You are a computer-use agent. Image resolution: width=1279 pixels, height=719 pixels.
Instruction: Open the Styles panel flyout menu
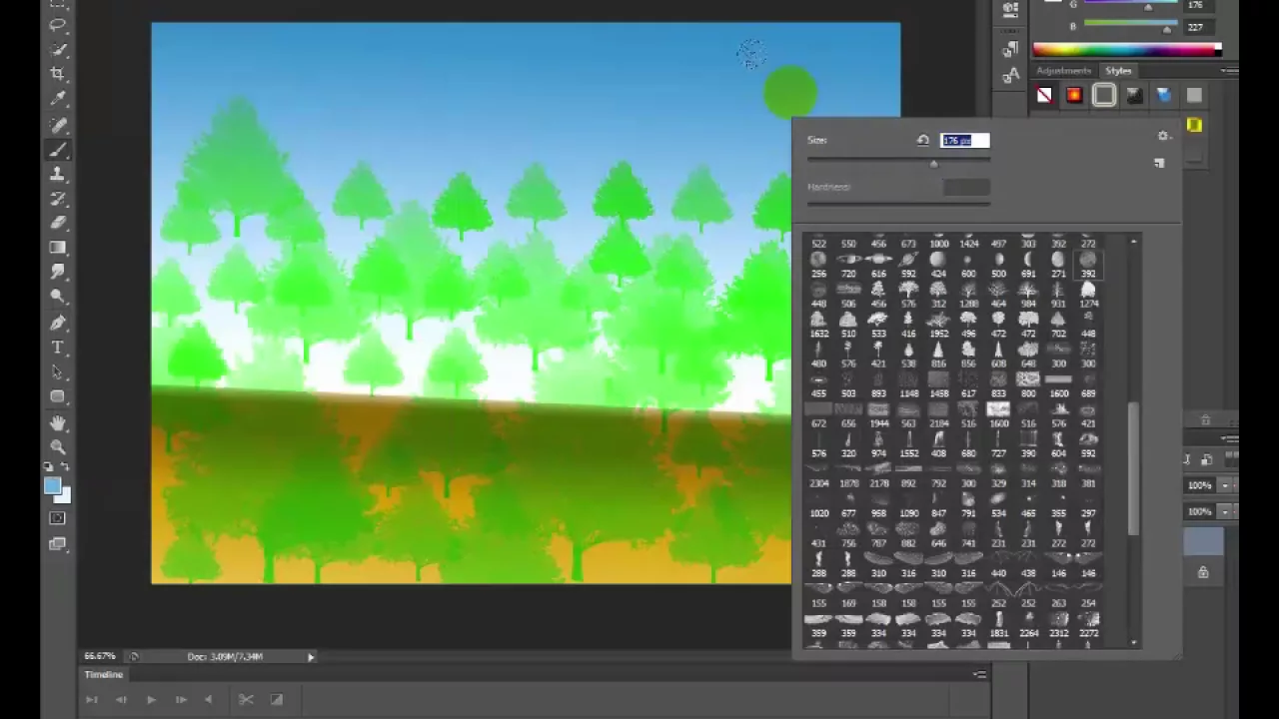click(1229, 71)
